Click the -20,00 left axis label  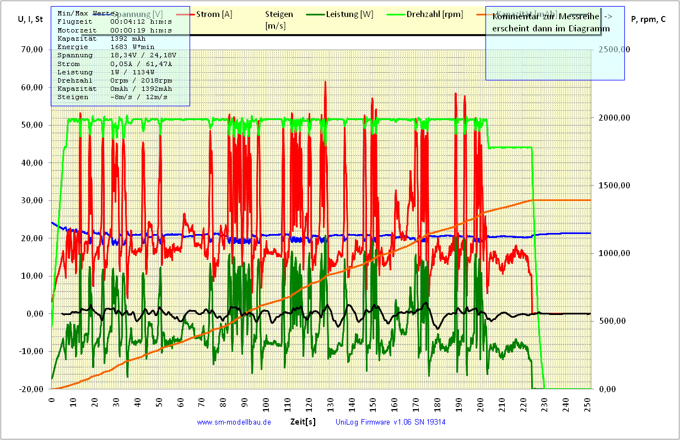click(x=30, y=389)
